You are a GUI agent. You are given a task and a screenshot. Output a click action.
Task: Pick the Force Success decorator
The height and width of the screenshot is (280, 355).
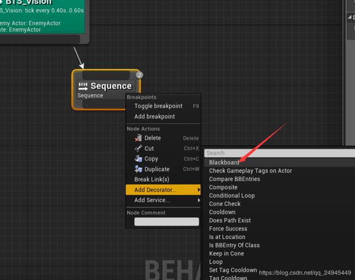click(280, 229)
